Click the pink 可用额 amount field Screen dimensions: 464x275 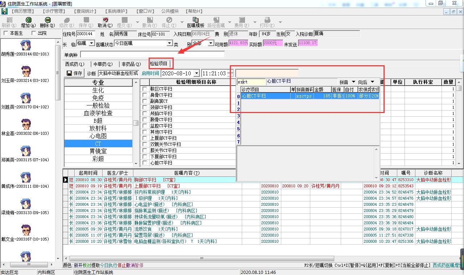(239, 43)
